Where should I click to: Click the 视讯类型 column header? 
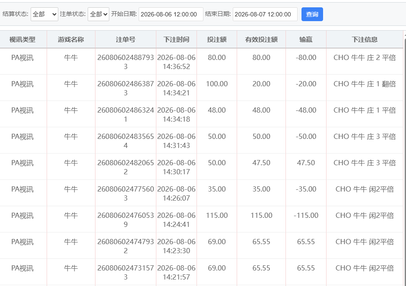click(22, 40)
